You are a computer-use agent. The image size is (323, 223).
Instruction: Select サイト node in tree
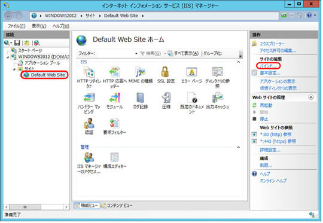click(29, 69)
